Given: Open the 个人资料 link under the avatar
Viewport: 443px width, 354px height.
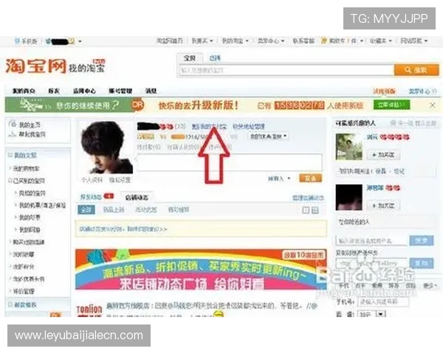Looking at the screenshot, I should tap(92, 180).
